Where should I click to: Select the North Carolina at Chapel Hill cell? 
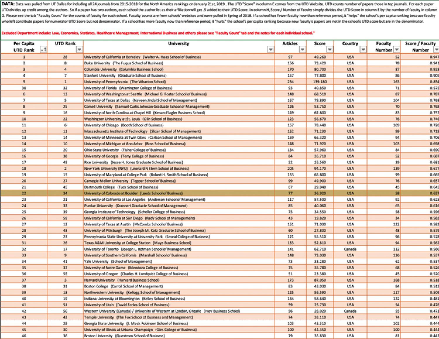pyautogui.click(x=179, y=113)
